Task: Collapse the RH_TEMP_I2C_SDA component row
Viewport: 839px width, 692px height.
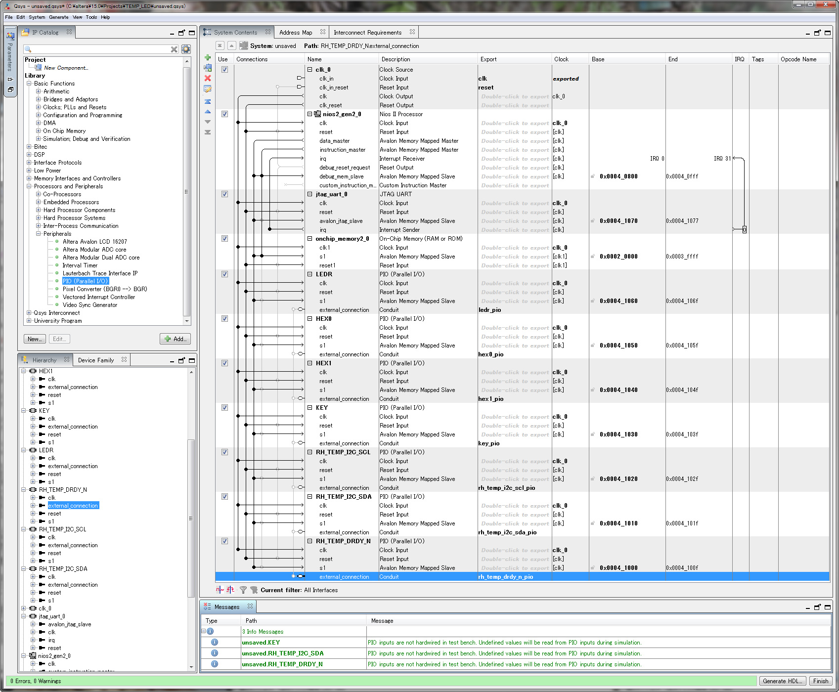Action: pos(310,497)
